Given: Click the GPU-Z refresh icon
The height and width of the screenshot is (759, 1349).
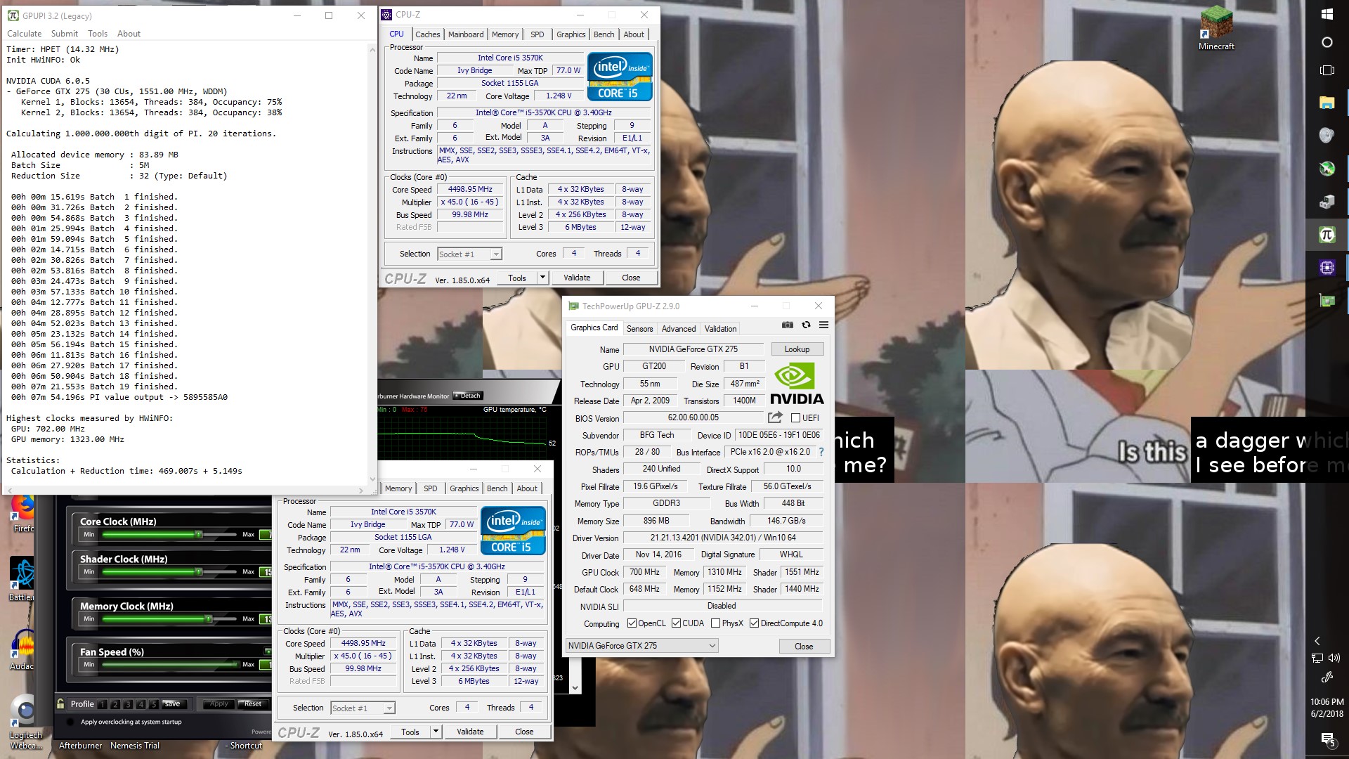Looking at the screenshot, I should coord(806,325).
